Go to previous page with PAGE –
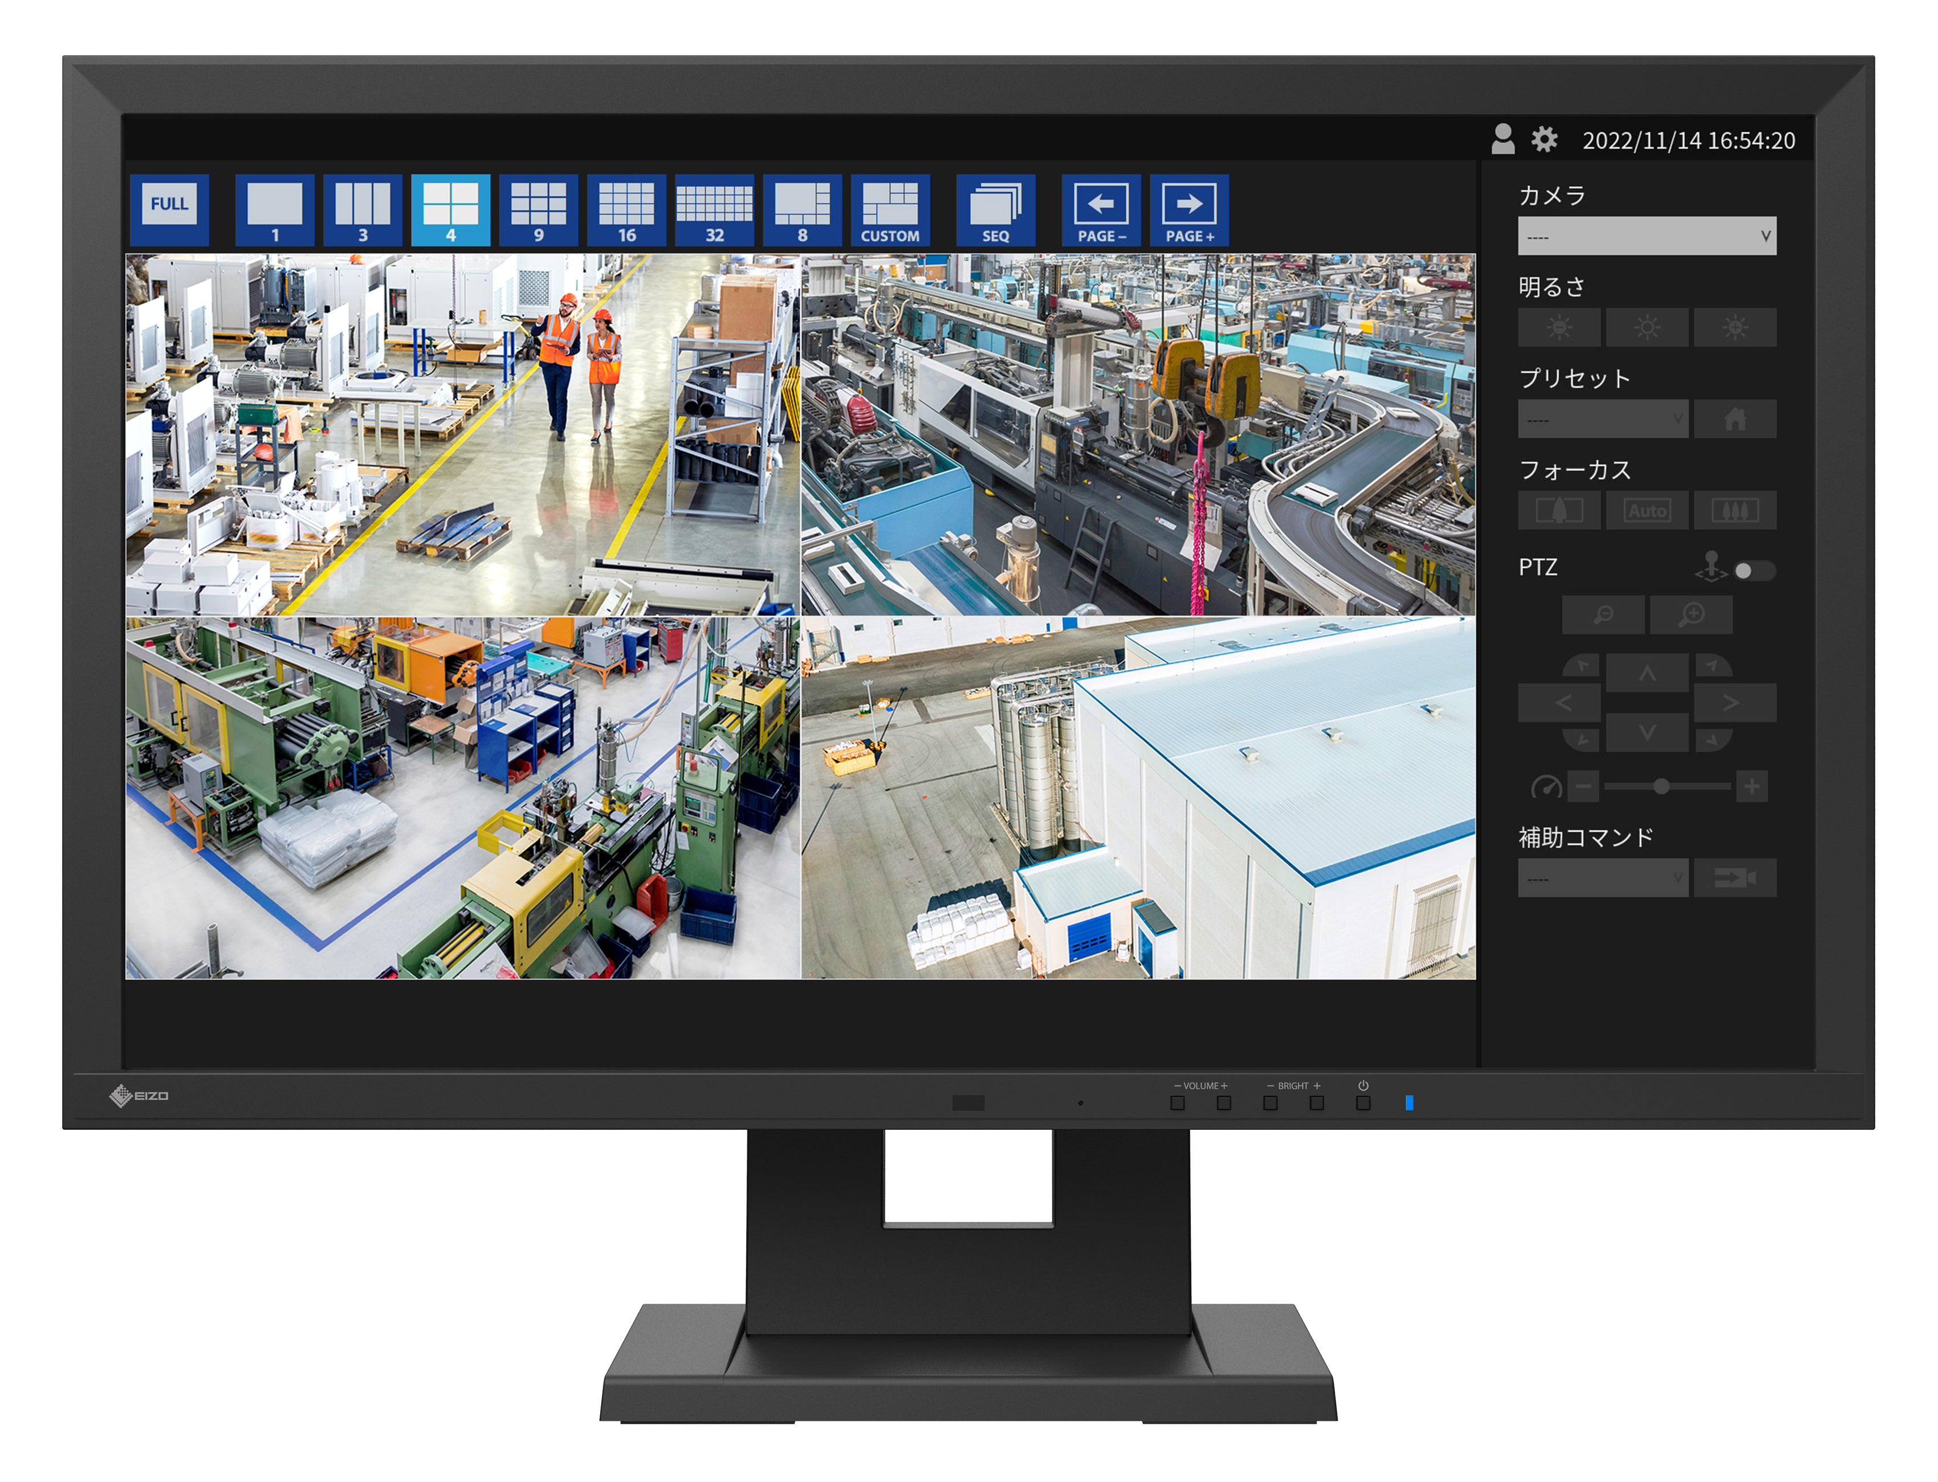Image resolution: width=1938 pixels, height=1482 pixels. (x=1101, y=210)
